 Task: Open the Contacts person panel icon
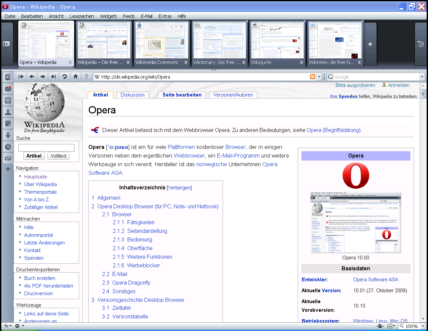click(7, 112)
